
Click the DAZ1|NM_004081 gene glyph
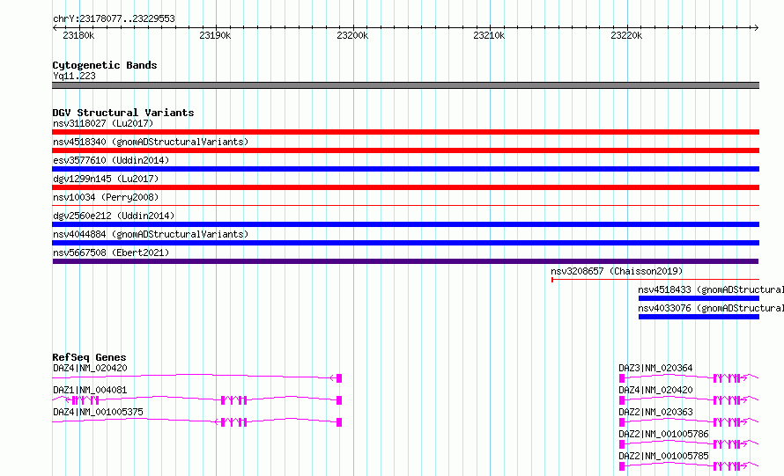(x=197, y=399)
